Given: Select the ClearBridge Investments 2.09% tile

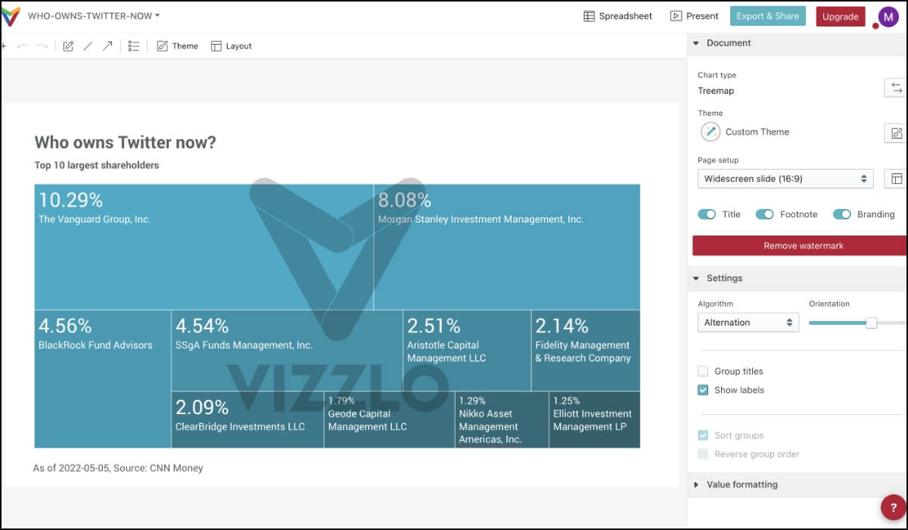Looking at the screenshot, I should click(x=247, y=419).
